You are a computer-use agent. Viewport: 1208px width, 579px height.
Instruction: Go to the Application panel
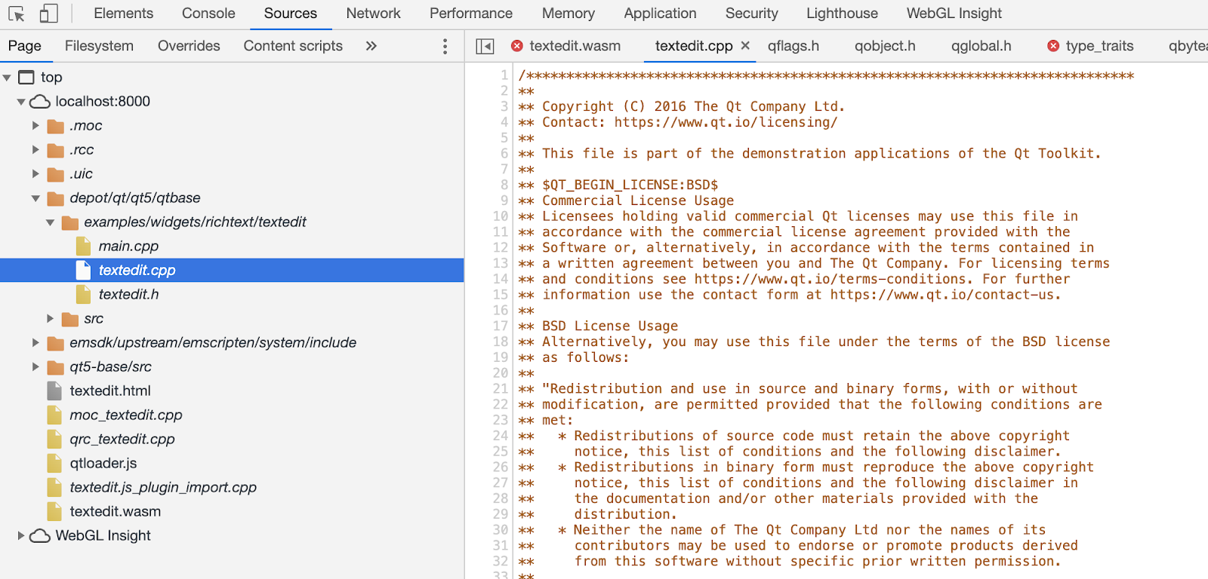(660, 14)
